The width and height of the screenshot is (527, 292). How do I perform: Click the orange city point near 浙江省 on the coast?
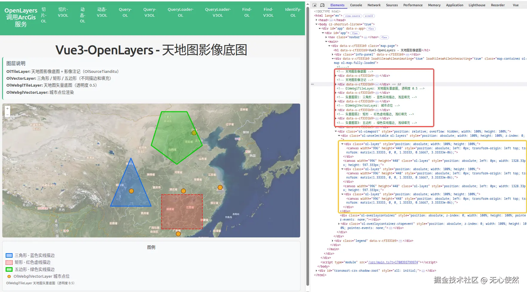[220, 187]
